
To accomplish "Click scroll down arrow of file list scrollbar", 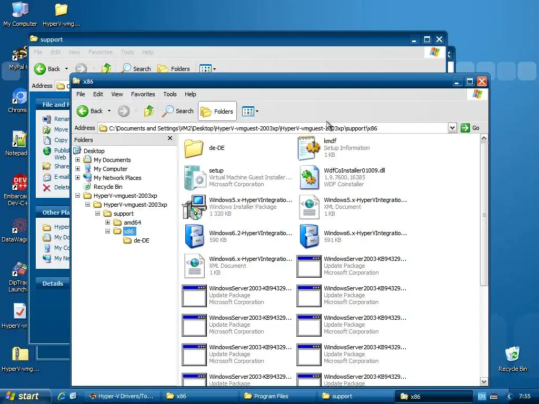I will click(484, 381).
